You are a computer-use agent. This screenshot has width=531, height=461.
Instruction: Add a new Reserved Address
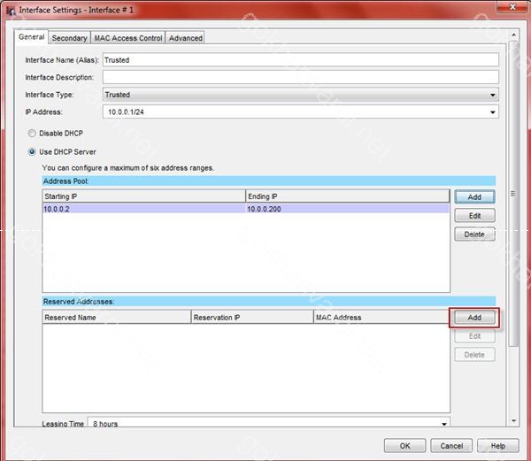click(474, 317)
